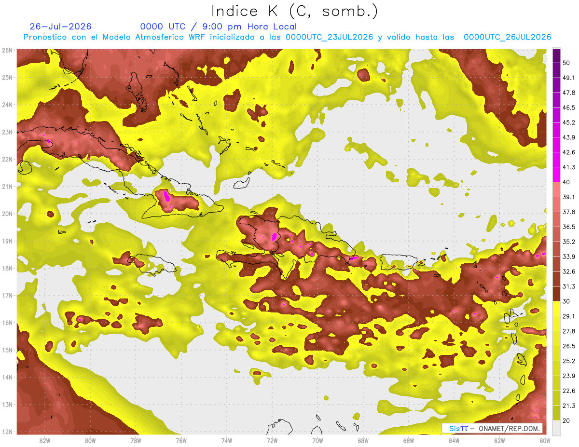Click the colorbar value "32.6"

point(569,271)
